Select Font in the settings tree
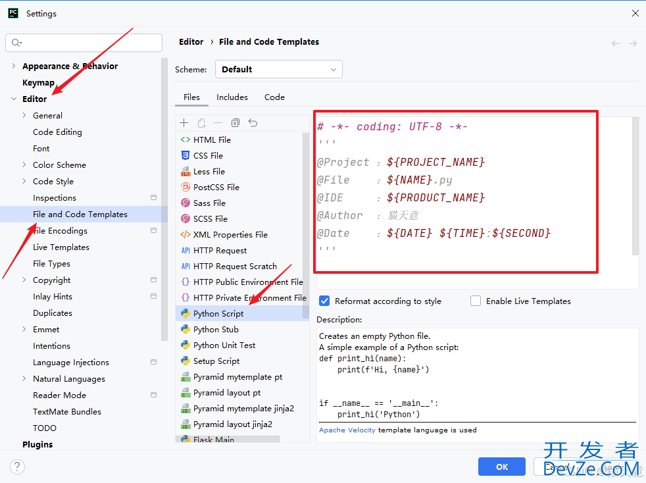Image resolution: width=646 pixels, height=483 pixels. point(41,148)
